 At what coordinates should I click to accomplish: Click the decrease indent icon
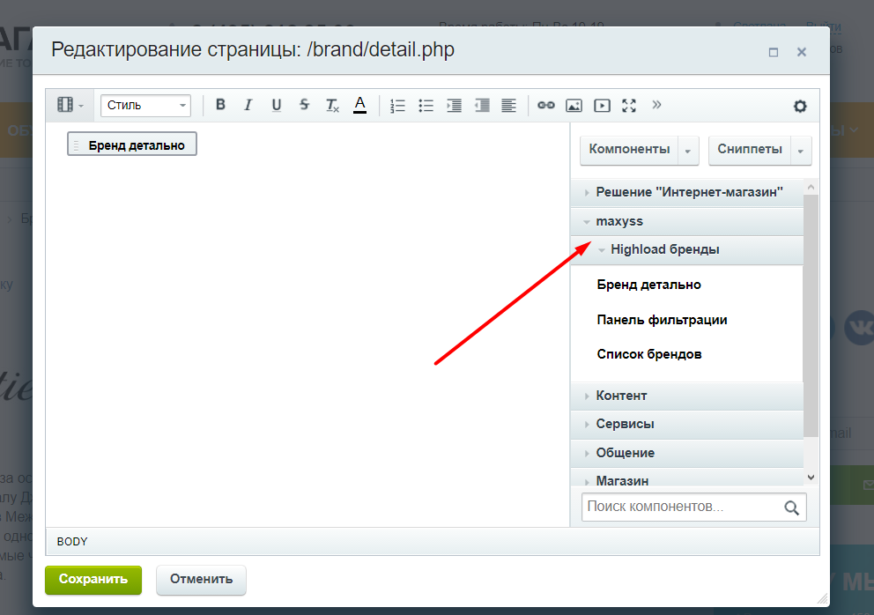482,106
